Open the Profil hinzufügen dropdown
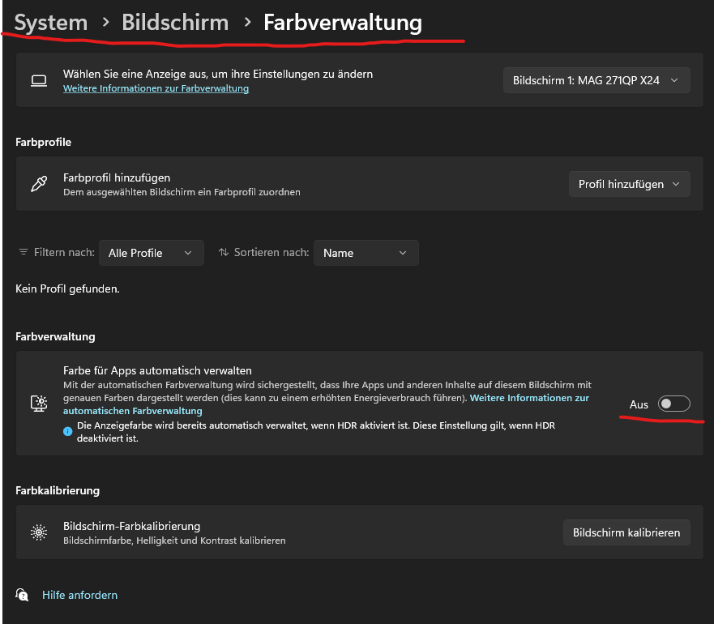Image resolution: width=714 pixels, height=624 pixels. point(629,184)
